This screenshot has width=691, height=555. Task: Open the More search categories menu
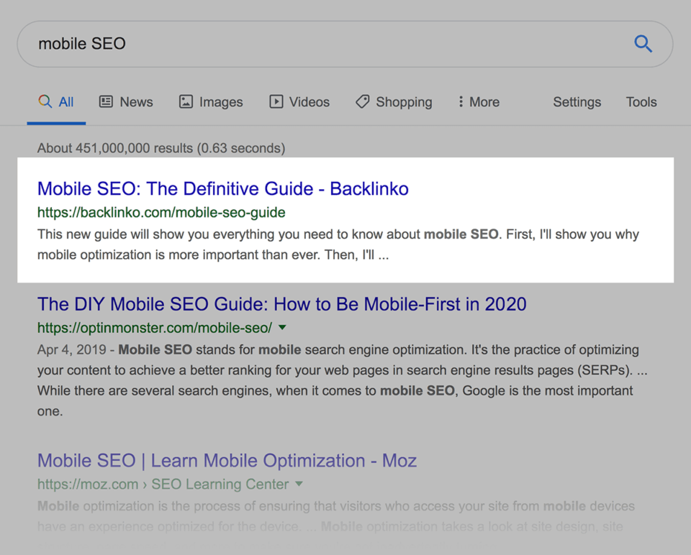(x=477, y=102)
